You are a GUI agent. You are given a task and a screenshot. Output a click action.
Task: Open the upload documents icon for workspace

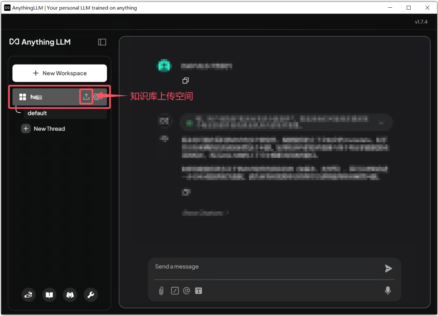[x=86, y=97]
